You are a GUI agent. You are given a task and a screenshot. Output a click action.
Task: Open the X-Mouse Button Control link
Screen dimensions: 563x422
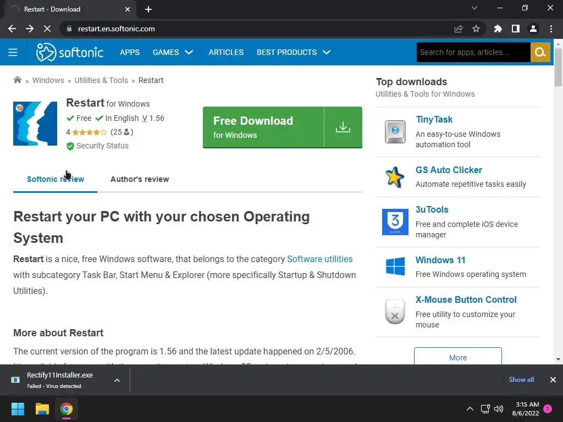[x=466, y=299]
